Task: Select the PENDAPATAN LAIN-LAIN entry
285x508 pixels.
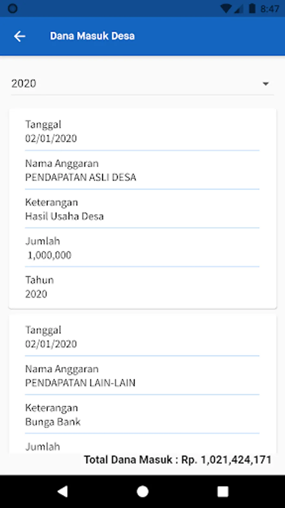Action: point(80,383)
